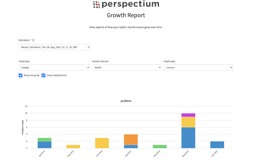
Task: Click the yellow segment of May/2020 column
Action: (x=188, y=122)
